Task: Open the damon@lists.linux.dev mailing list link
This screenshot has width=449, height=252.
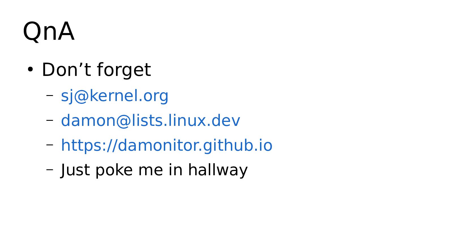Action: 151,120
